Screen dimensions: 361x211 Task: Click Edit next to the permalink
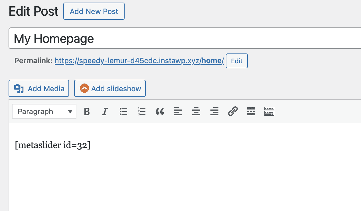point(237,61)
